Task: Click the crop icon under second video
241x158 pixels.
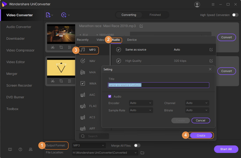Action: coord(61,81)
